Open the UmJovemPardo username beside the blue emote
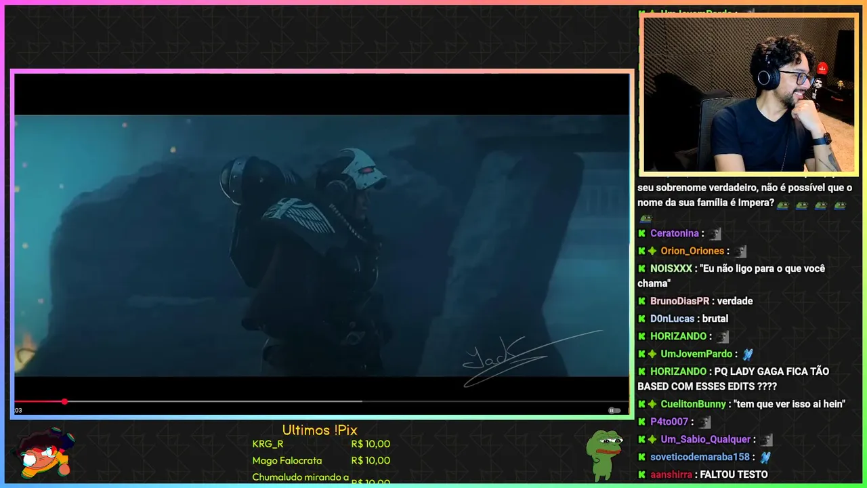The width and height of the screenshot is (867, 488). pos(696,354)
